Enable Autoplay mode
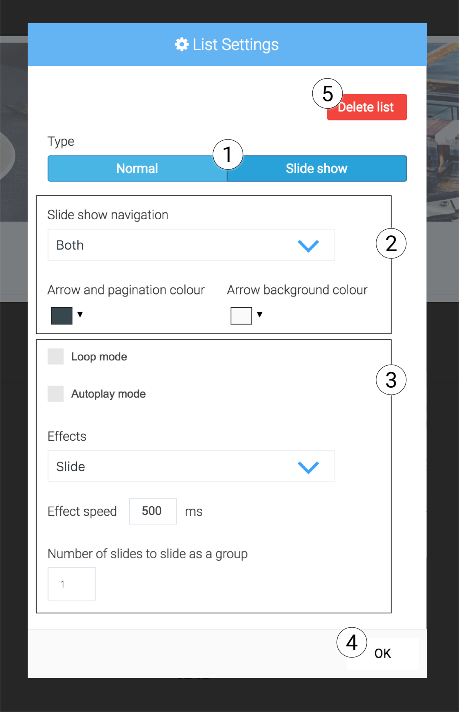Screen dimensions: 459x712 click(55, 394)
